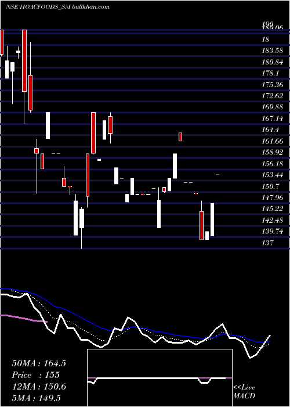This screenshot has height=407, width=290.
Task: Click the 175.36 price level label
Action: (272, 85)
